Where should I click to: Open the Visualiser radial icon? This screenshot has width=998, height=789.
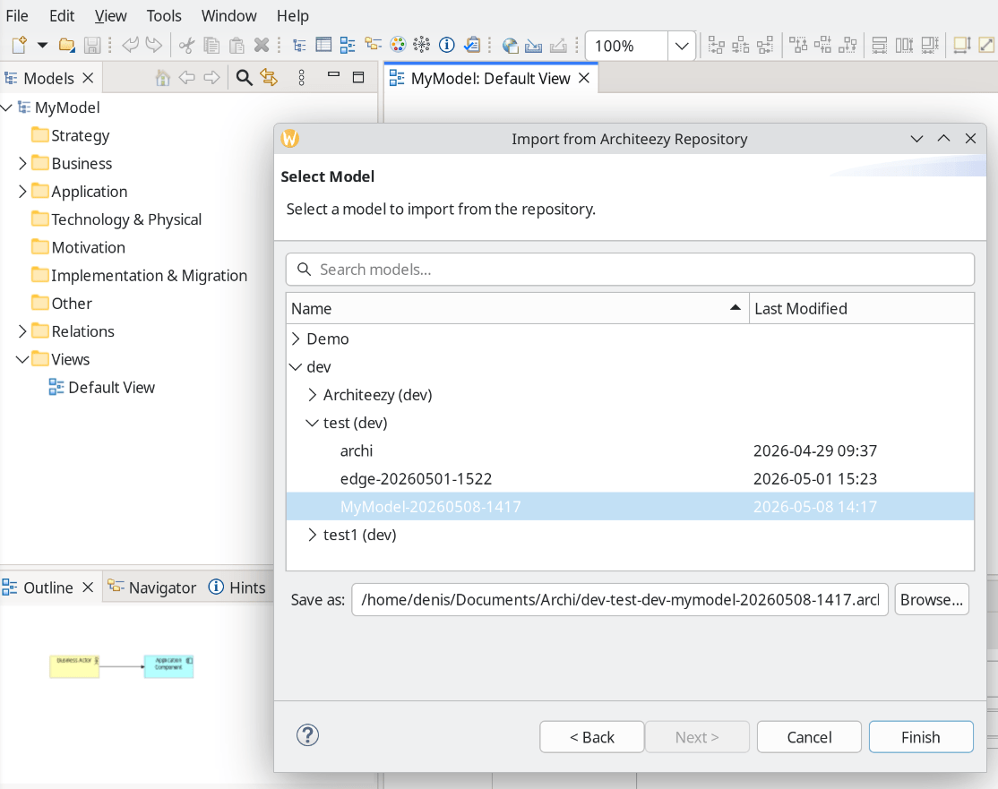421,45
